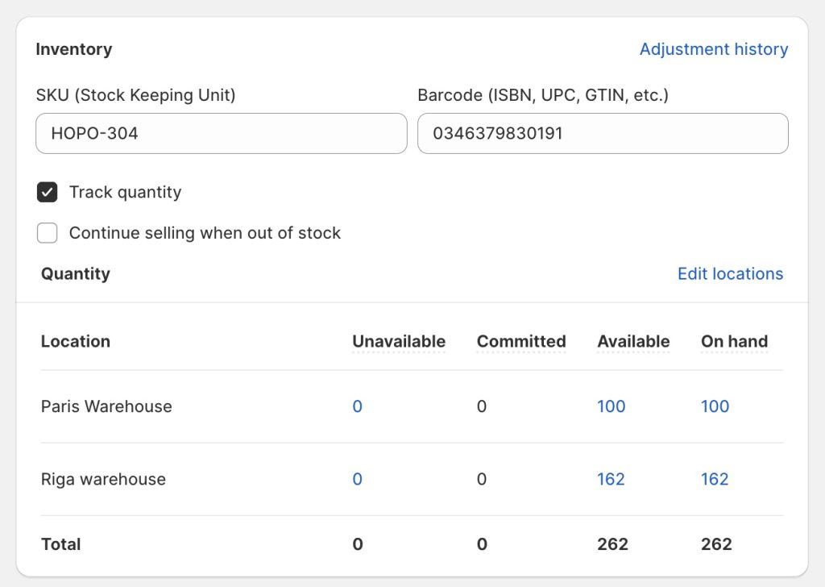The height and width of the screenshot is (587, 825).
Task: Select the Paris Warehouse location name
Action: [x=106, y=406]
